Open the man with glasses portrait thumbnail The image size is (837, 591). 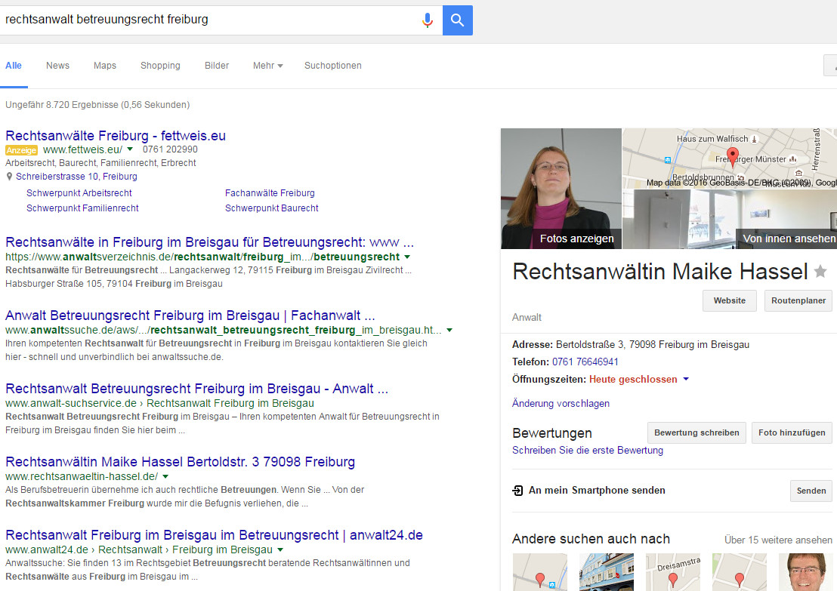pyautogui.click(x=805, y=572)
